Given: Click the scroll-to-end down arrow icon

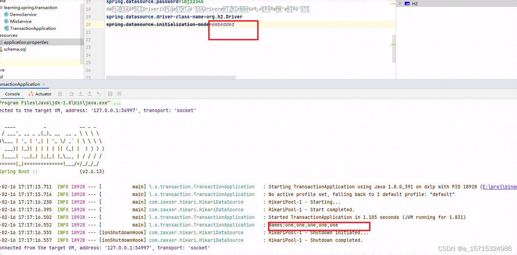Looking at the screenshot, I should [80, 94].
